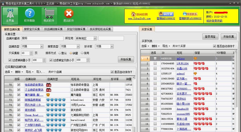Toggle buyer list 是否自动保存 checkbox
This screenshot has height=132, width=241.
[214, 46]
